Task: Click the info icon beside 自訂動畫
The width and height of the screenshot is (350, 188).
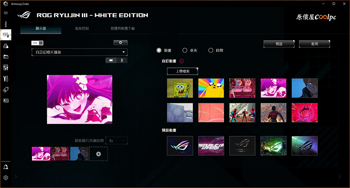Action: click(182, 61)
